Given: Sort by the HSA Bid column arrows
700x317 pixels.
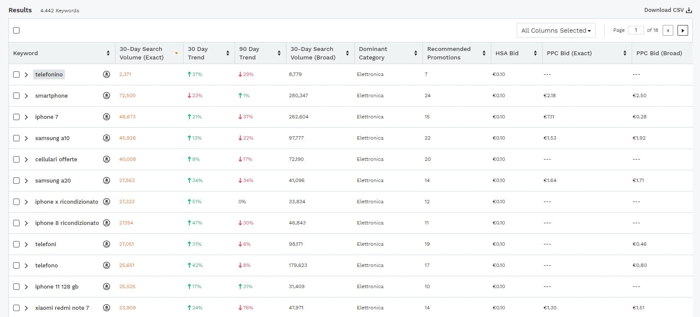Looking at the screenshot, I should [x=535, y=53].
